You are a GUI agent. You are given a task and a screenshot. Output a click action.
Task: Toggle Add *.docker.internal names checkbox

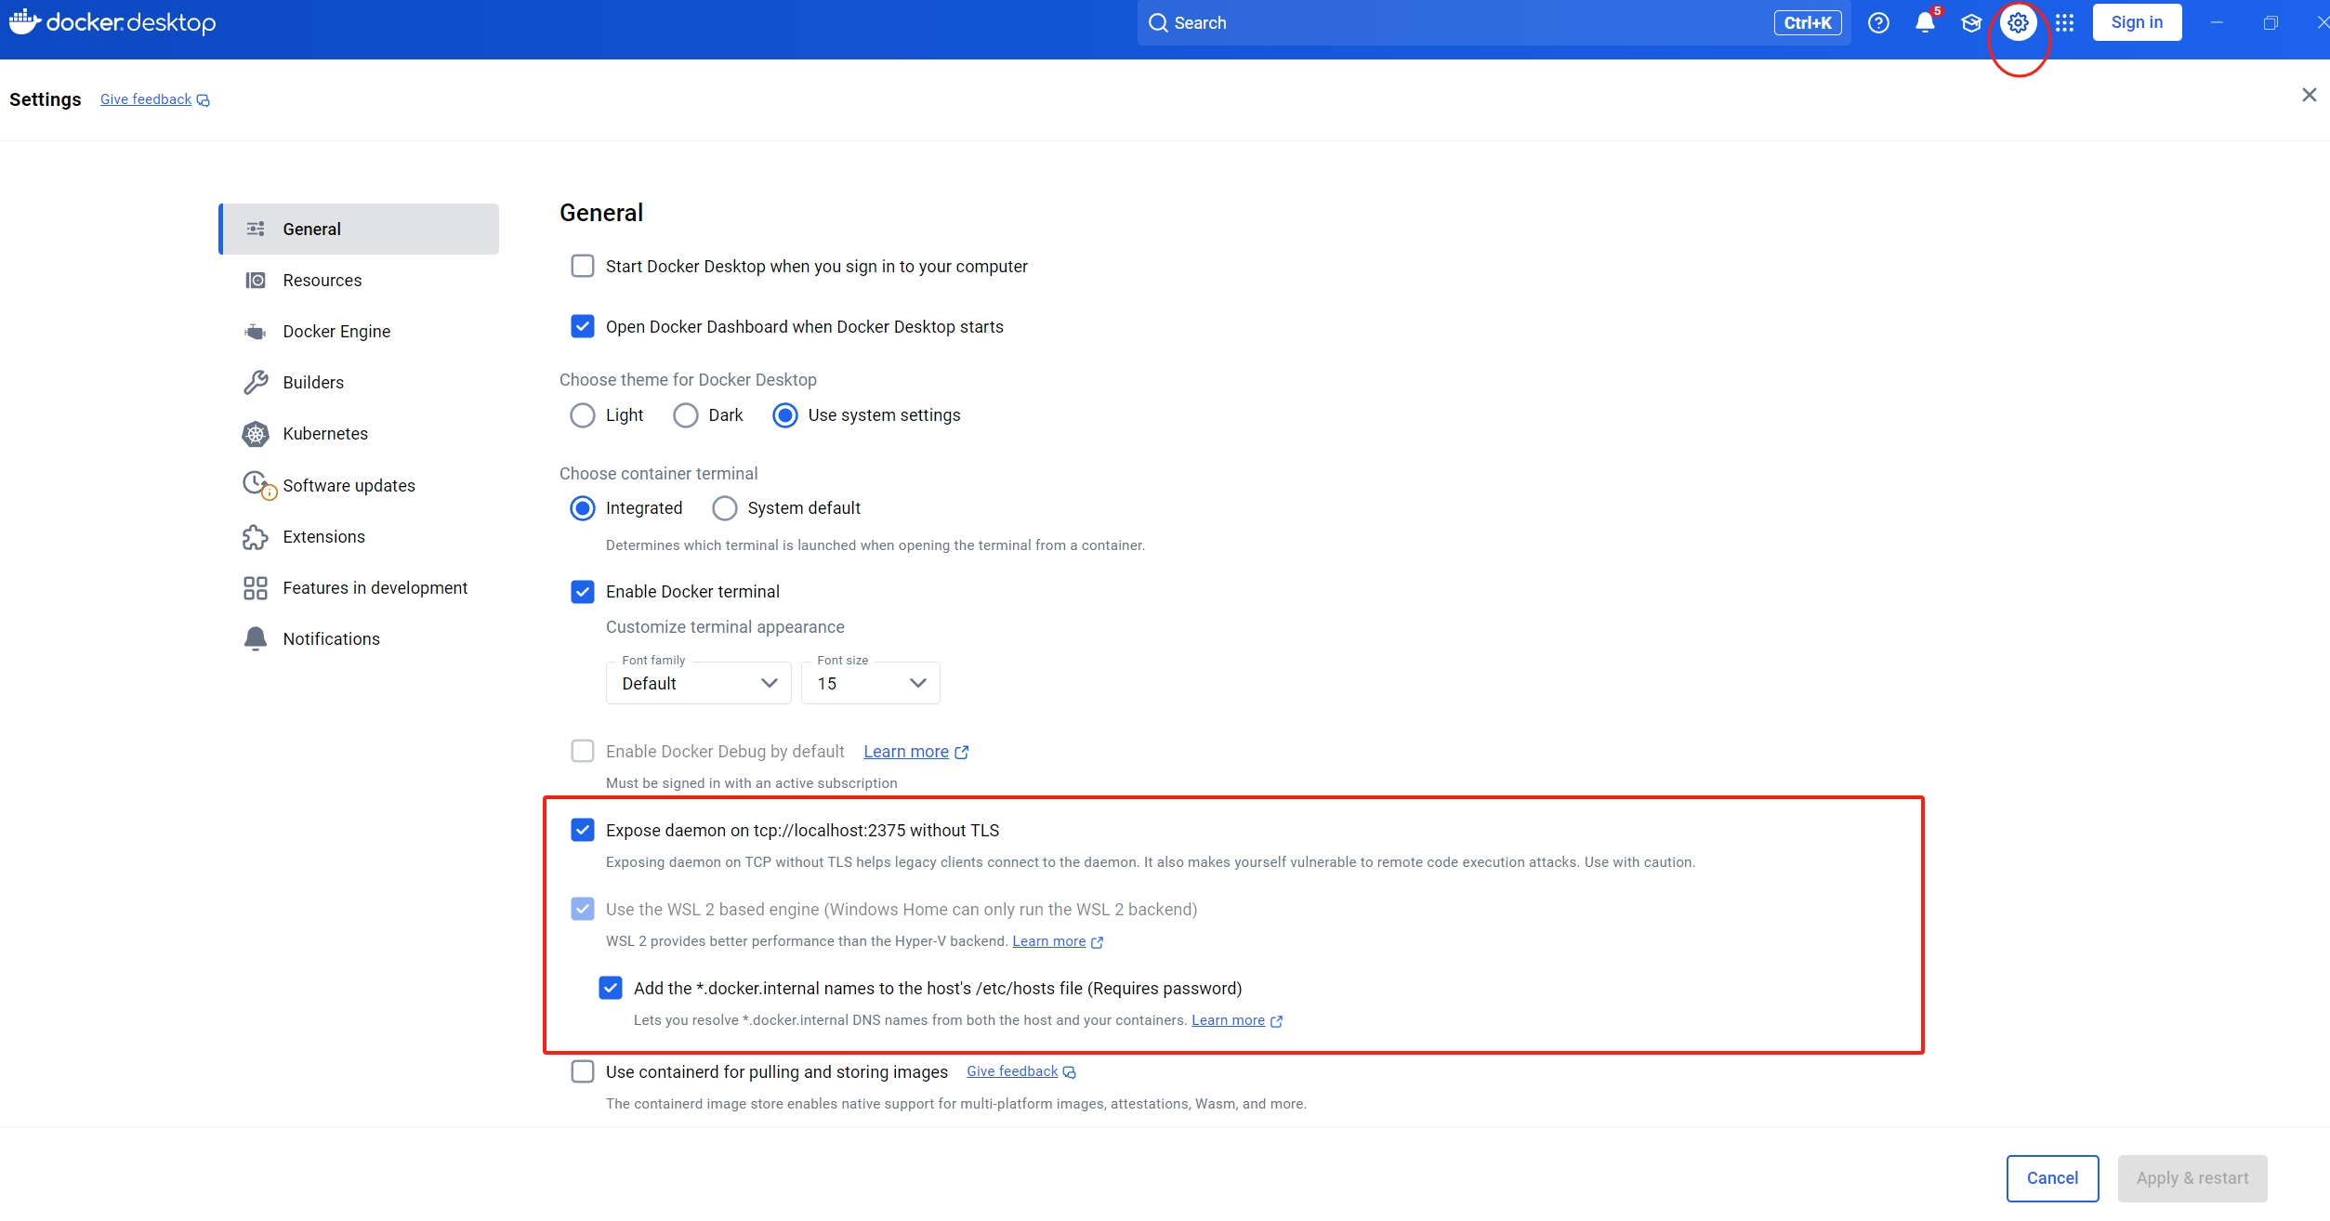pyautogui.click(x=611, y=989)
